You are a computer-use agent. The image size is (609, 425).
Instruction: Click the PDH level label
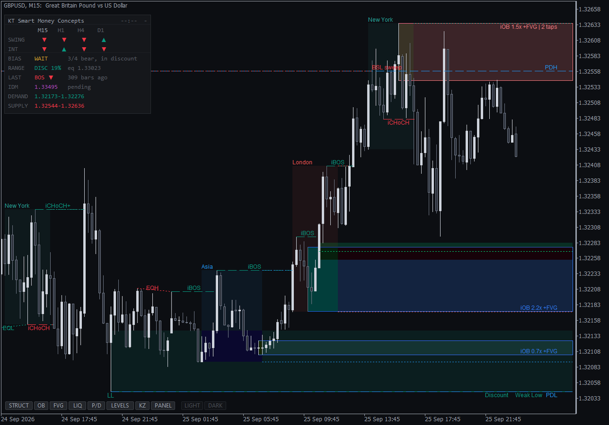pyautogui.click(x=551, y=67)
